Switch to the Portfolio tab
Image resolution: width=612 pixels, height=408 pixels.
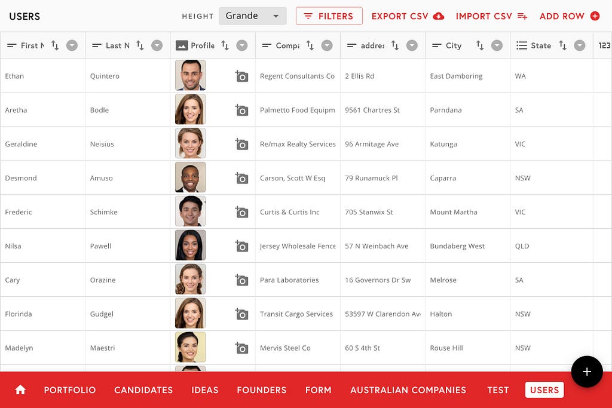coord(70,390)
